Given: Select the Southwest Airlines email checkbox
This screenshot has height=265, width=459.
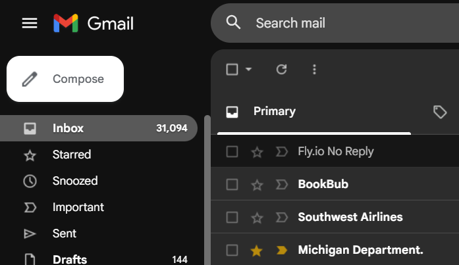Looking at the screenshot, I should [232, 218].
